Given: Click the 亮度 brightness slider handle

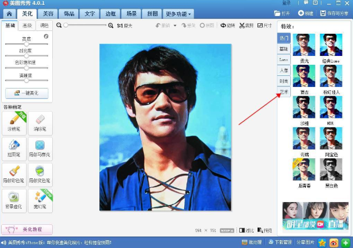Looking at the screenshot, I should click(x=26, y=44).
